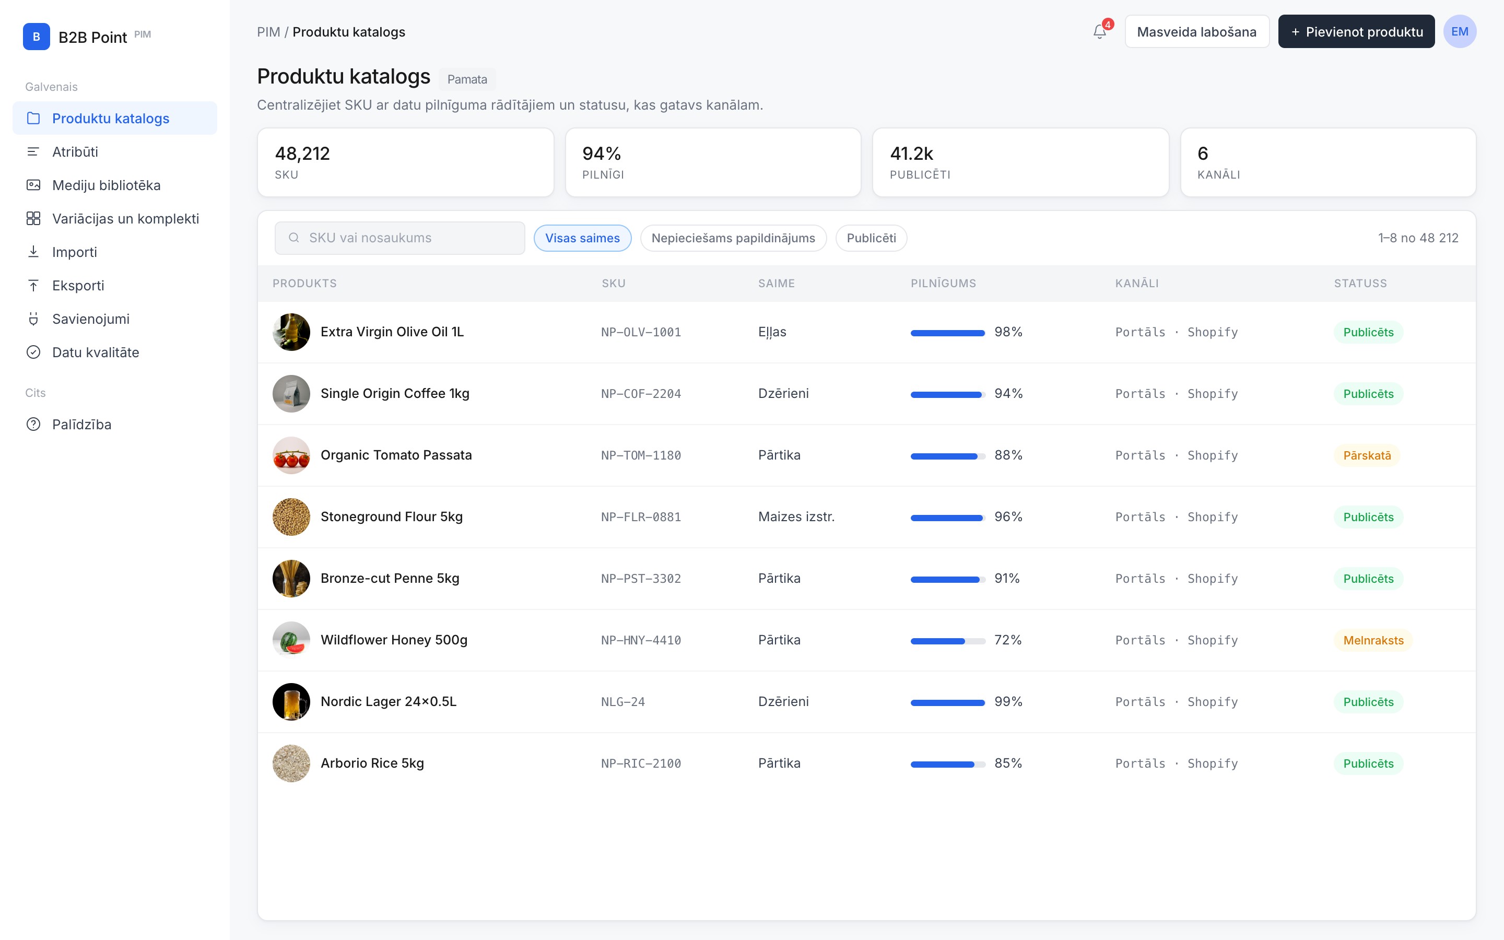Image resolution: width=1504 pixels, height=940 pixels.
Task: Open the EM user avatar
Action: point(1459,32)
